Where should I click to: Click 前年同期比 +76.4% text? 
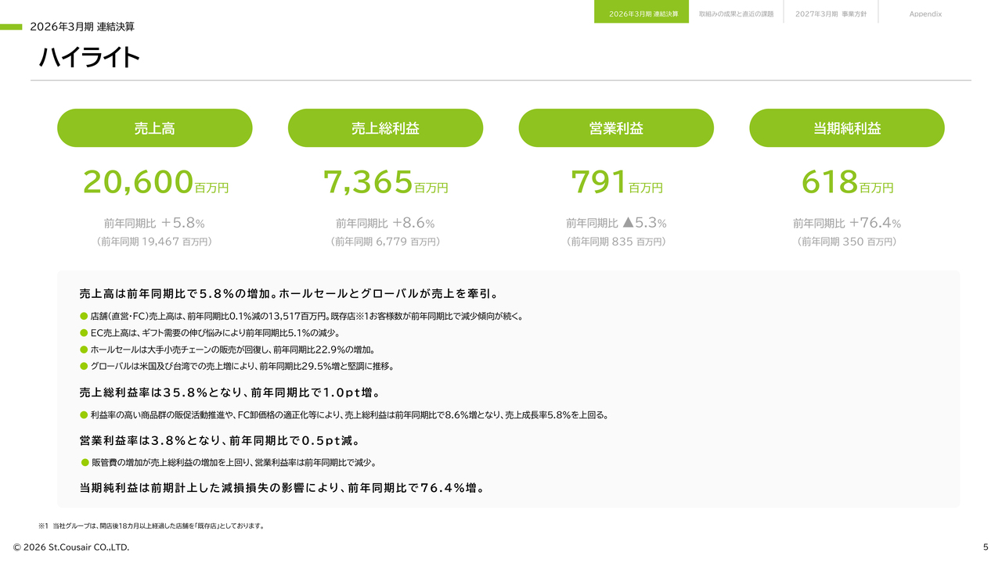[x=847, y=223]
